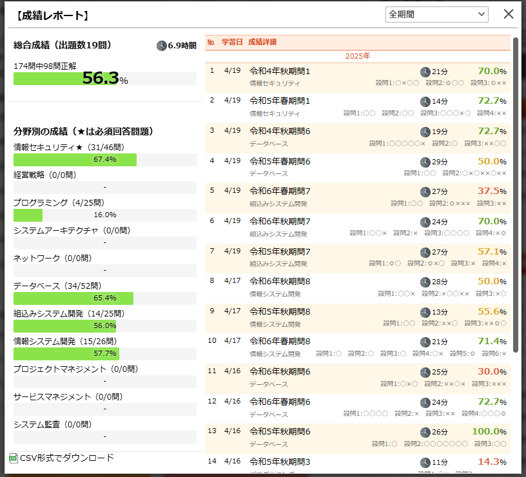Click the clock icon beside 27分 in row 5

point(425,192)
